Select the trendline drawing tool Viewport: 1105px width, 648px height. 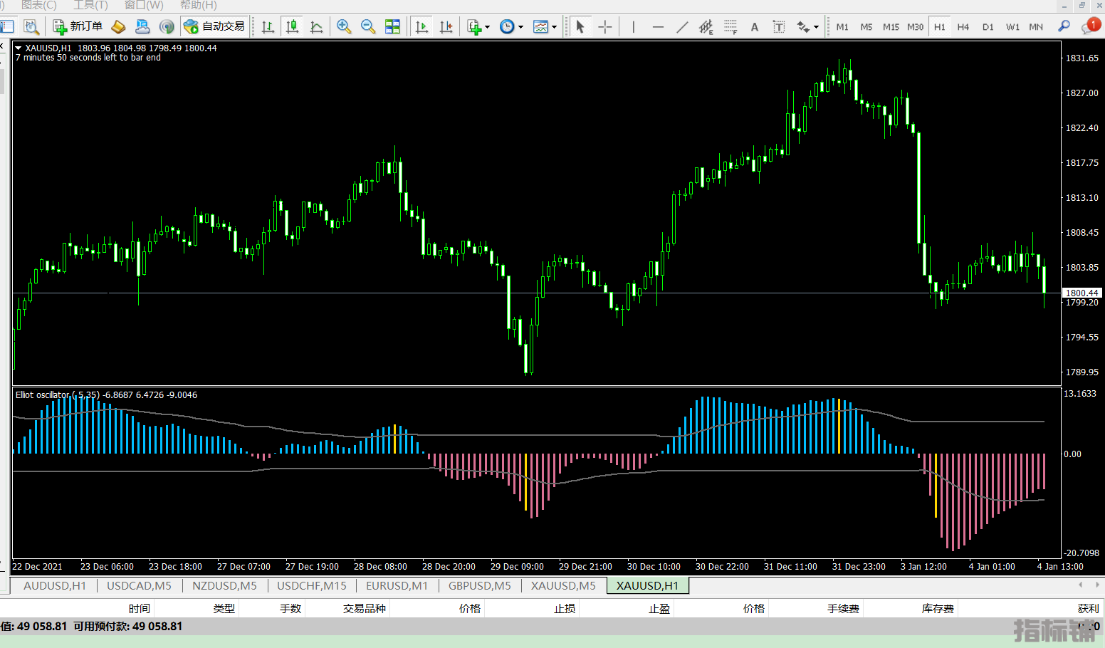[x=682, y=27]
